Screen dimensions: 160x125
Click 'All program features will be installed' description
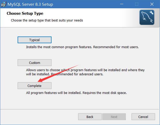[x=76, y=93]
